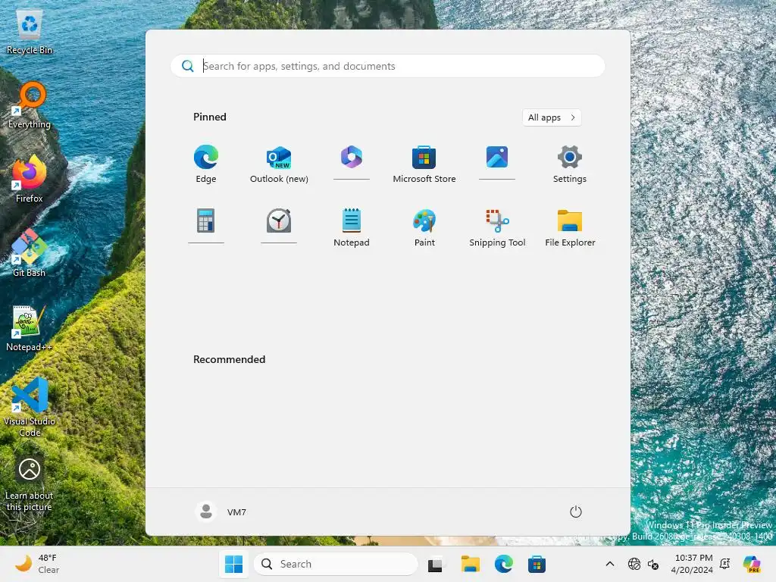This screenshot has width=776, height=582.
Task: Launch Notepad from pinned apps
Action: [352, 227]
